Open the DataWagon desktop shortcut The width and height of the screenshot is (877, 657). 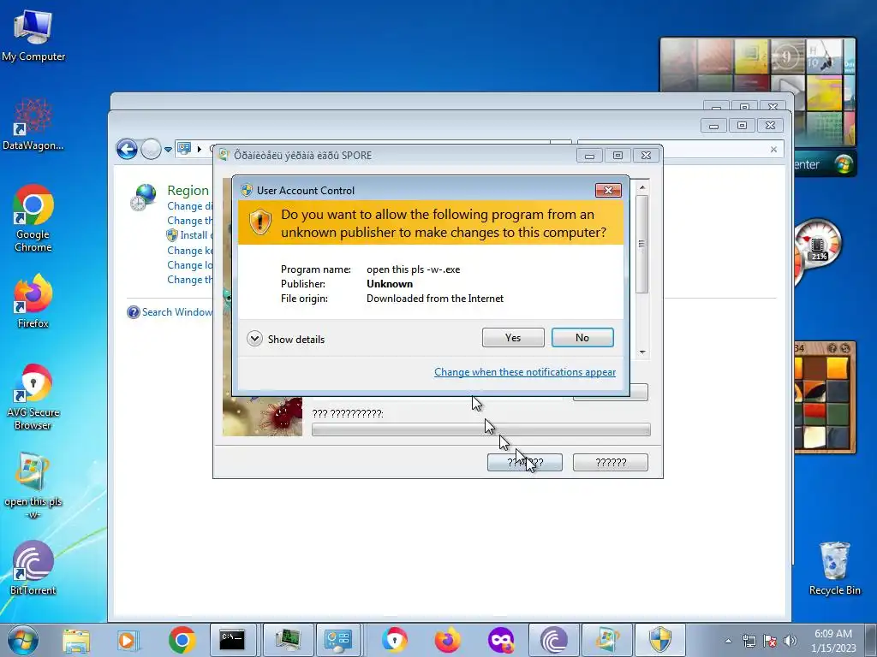pyautogui.click(x=33, y=125)
